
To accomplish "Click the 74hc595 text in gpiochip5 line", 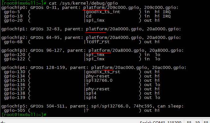I will click(x=143, y=106).
